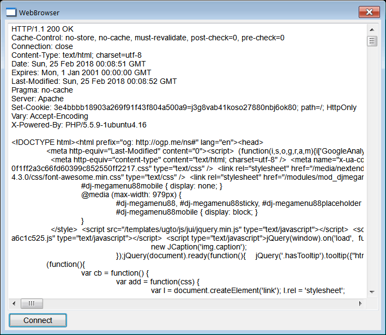Click the '#dj-megamenu88sticky' CSS line
386x335 pixels.
click(x=239, y=203)
